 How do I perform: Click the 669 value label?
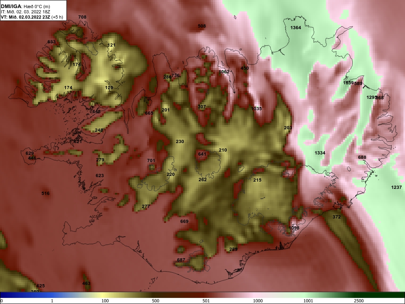click(x=184, y=221)
